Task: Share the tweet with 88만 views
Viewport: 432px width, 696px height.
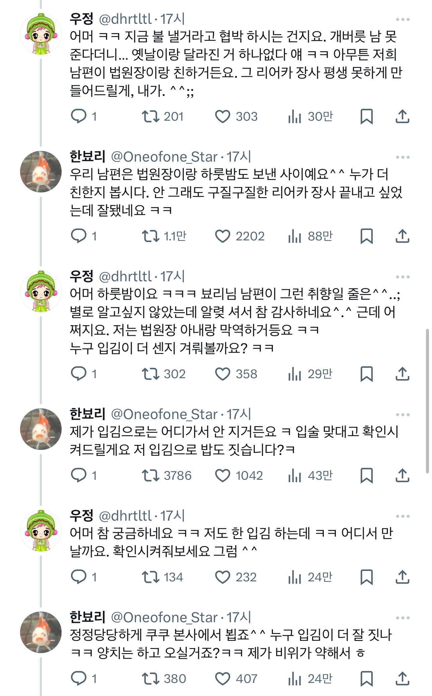Action: click(x=403, y=236)
